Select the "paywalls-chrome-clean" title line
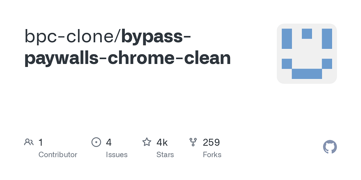 coord(128,58)
